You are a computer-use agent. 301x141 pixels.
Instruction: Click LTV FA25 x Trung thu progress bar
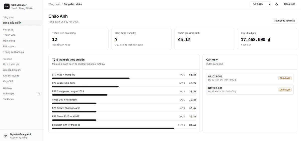click(124, 78)
